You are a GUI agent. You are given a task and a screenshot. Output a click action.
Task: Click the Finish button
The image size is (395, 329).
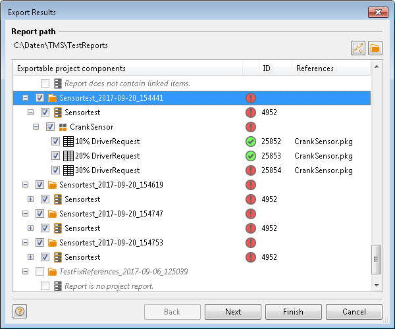point(294,312)
